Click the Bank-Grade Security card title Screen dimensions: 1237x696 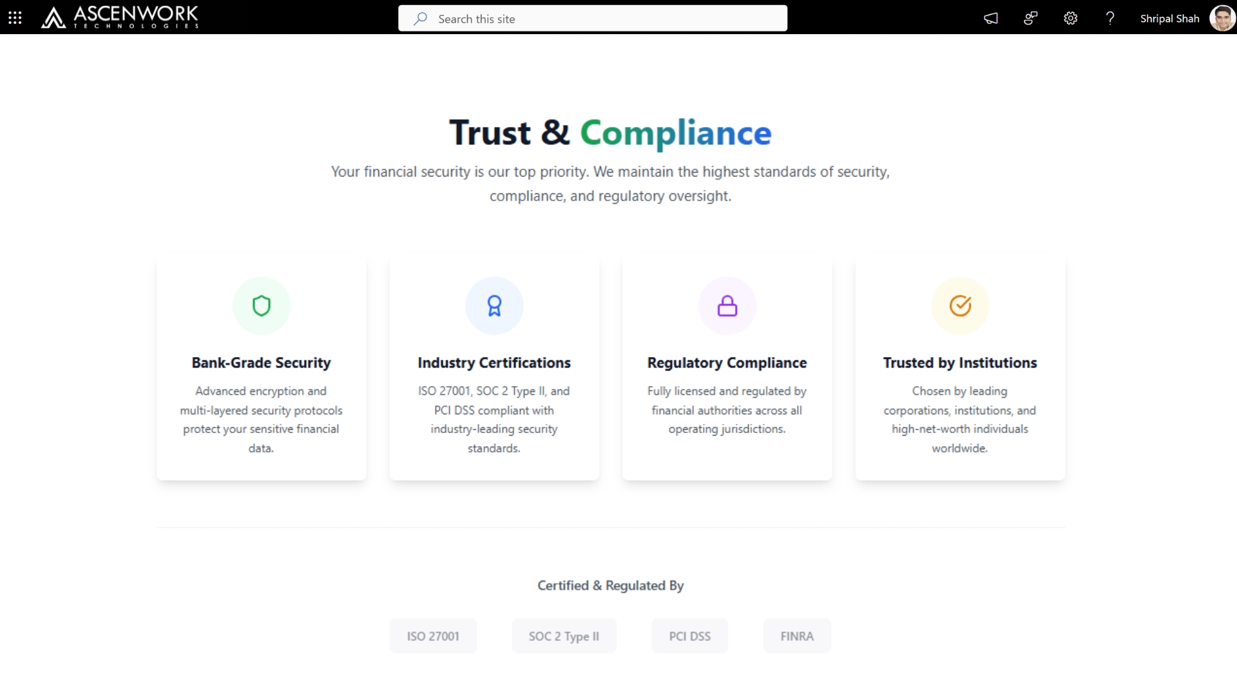pyautogui.click(x=261, y=363)
